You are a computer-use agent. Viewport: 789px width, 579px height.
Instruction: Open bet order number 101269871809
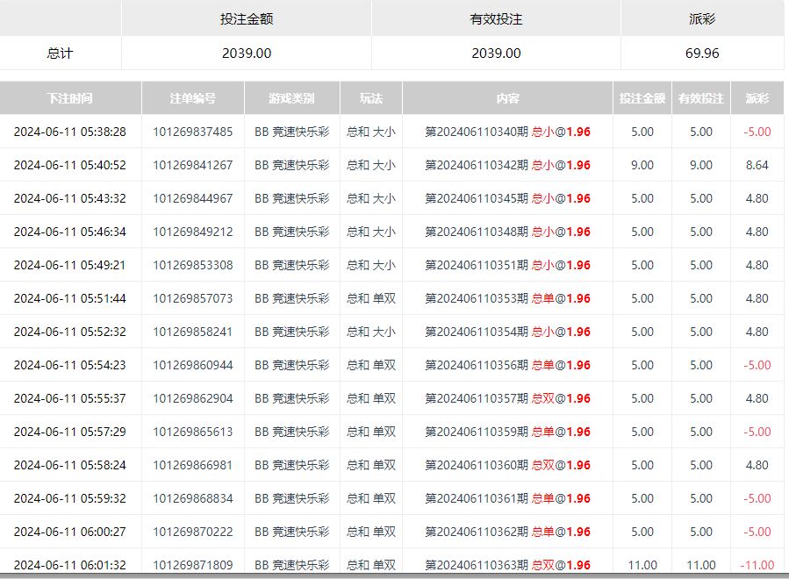192,565
